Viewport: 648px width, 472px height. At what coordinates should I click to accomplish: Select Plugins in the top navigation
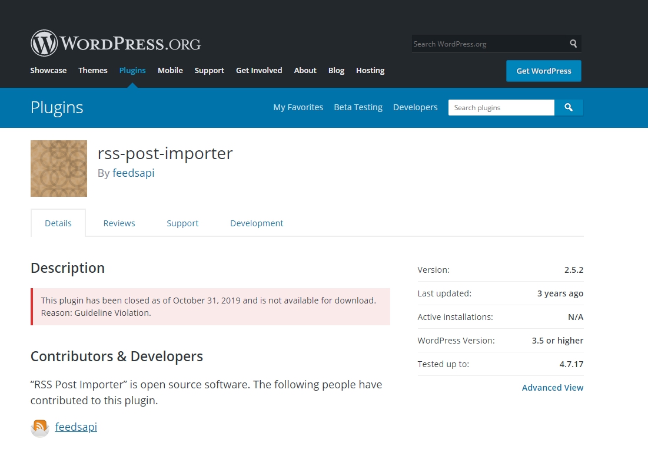(132, 70)
